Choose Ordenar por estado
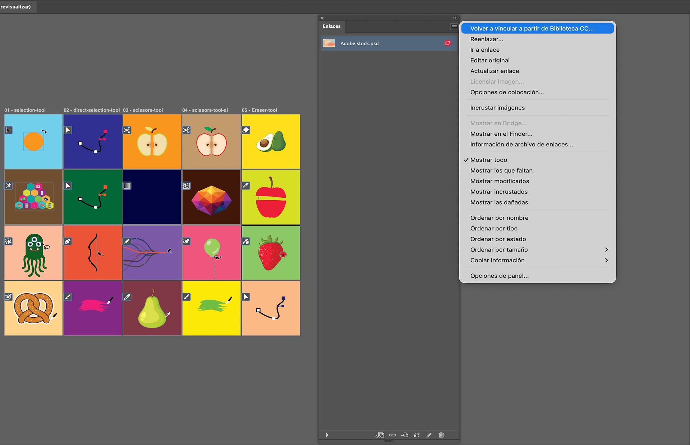The width and height of the screenshot is (690, 445). (x=537, y=239)
